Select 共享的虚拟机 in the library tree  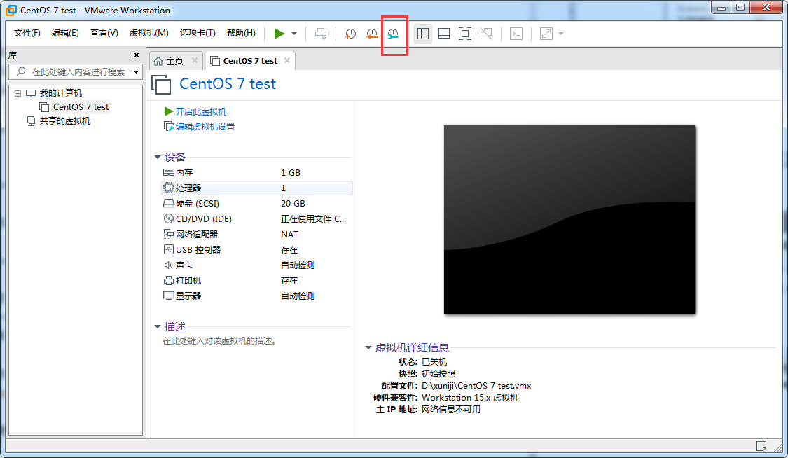(x=65, y=121)
